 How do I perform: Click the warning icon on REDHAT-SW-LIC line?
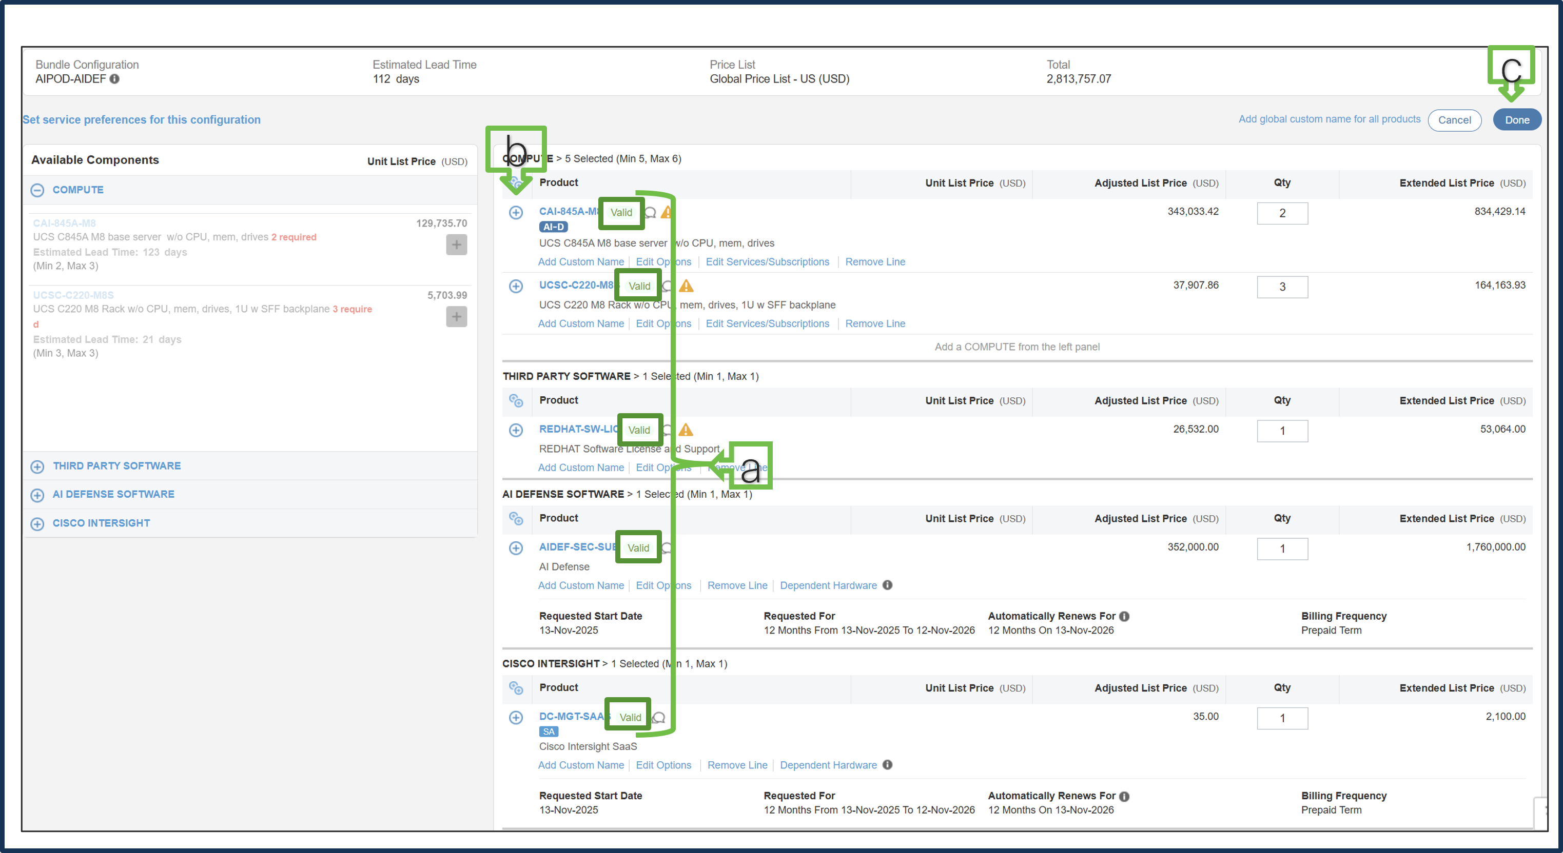click(x=686, y=429)
